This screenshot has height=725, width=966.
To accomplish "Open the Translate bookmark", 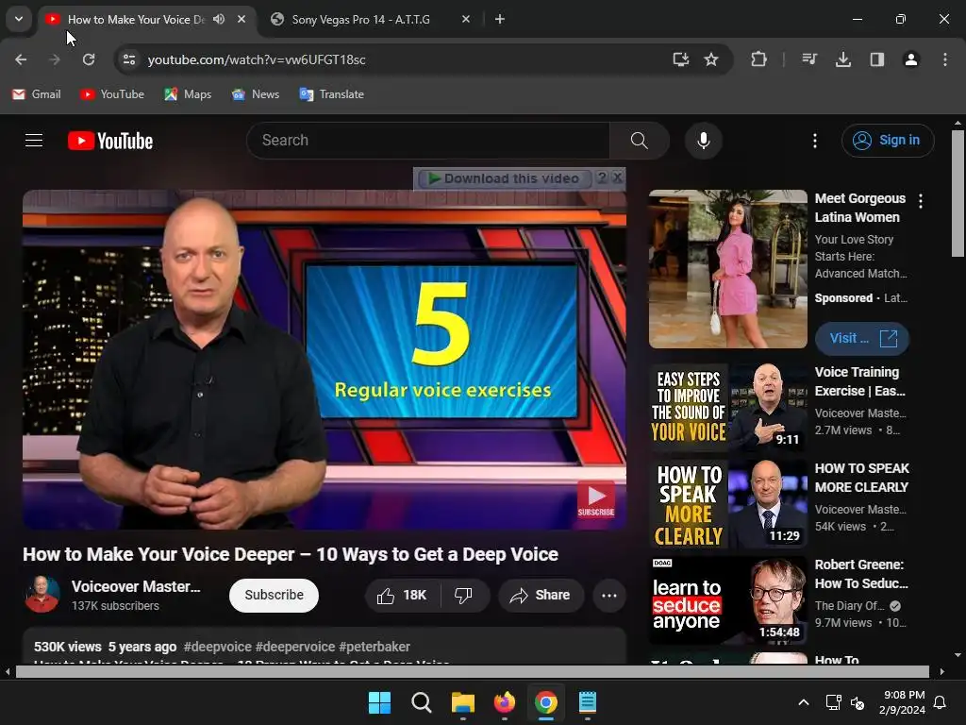I will coord(331,94).
